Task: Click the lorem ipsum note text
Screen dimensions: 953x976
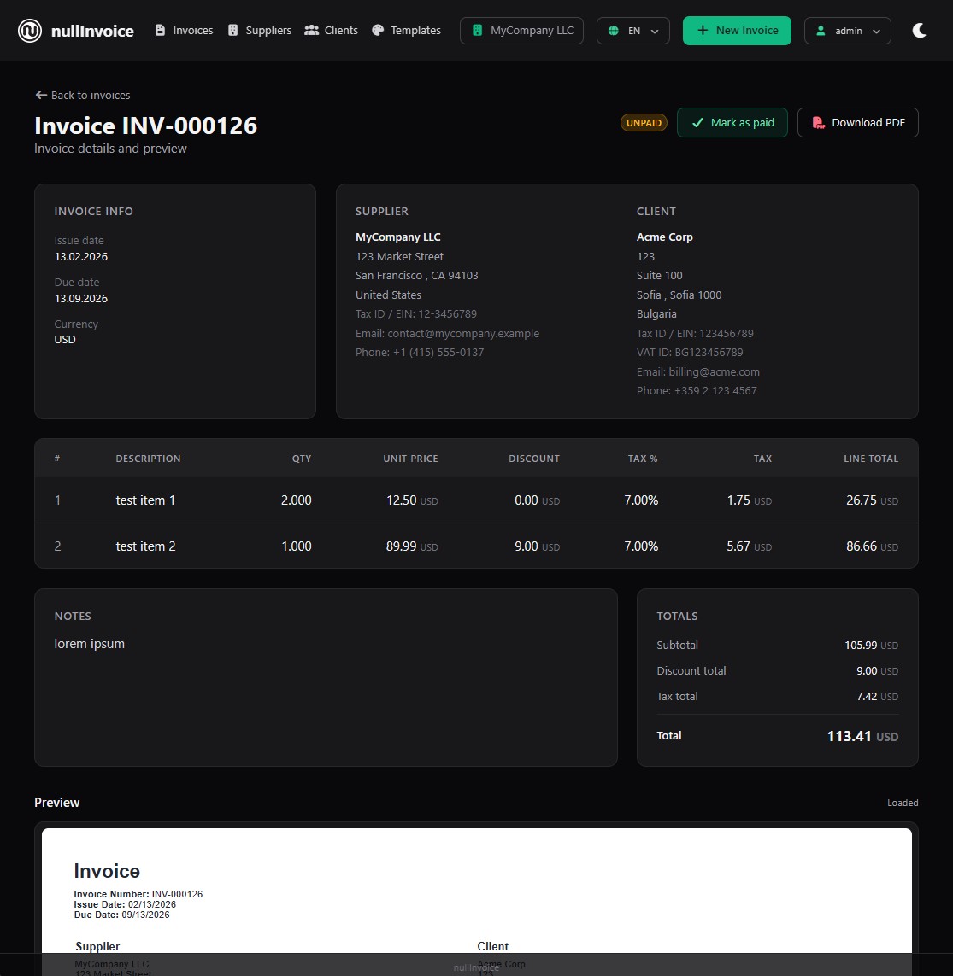Action: point(89,644)
